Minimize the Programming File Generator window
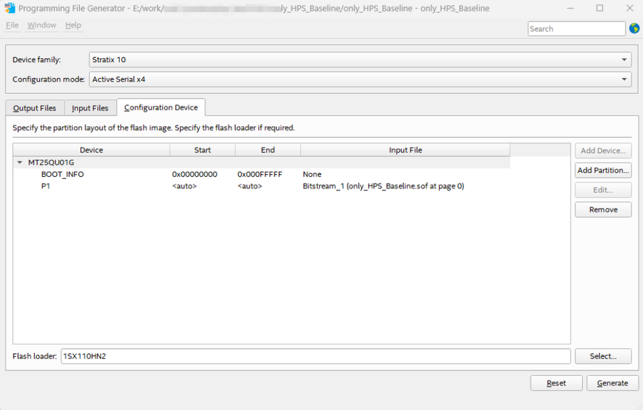Viewport: 643px width, 410px height. coord(570,8)
